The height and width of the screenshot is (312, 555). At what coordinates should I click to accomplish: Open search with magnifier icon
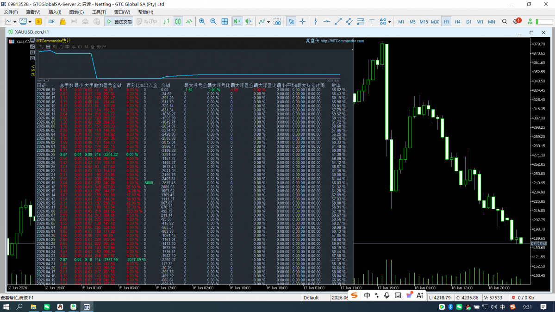[x=505, y=22]
